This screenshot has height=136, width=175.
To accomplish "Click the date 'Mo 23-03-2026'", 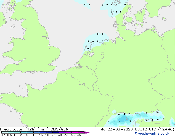I will point(116,129).
